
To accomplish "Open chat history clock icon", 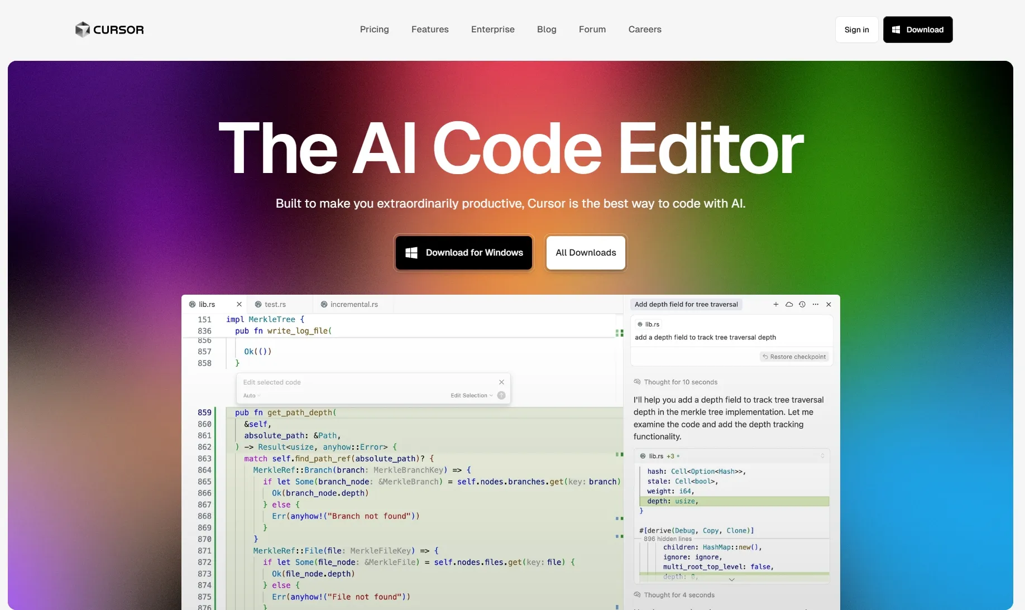I will 802,304.
